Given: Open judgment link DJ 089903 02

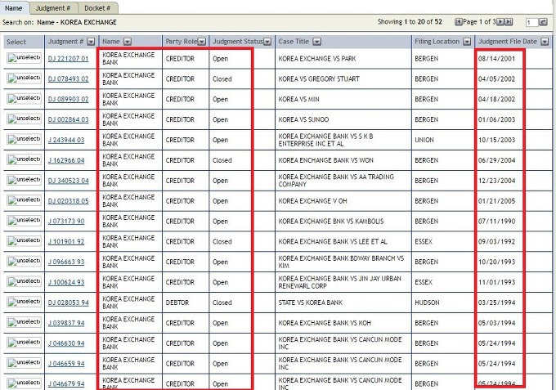Looking at the screenshot, I should pyautogui.click(x=68, y=99).
